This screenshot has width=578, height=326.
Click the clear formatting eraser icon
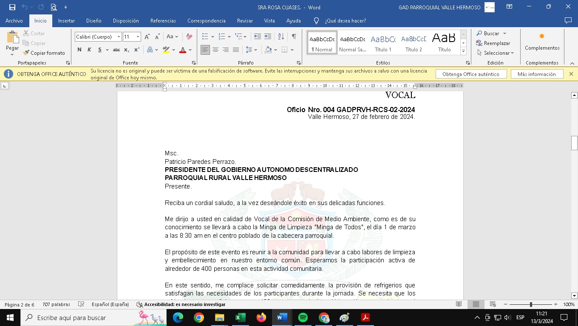click(x=190, y=37)
